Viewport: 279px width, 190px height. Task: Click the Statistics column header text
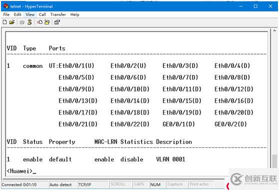point(136,142)
